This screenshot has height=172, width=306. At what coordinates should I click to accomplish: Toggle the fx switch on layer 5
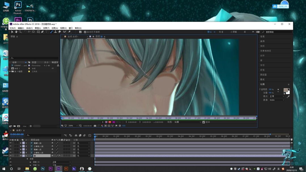click(x=59, y=156)
